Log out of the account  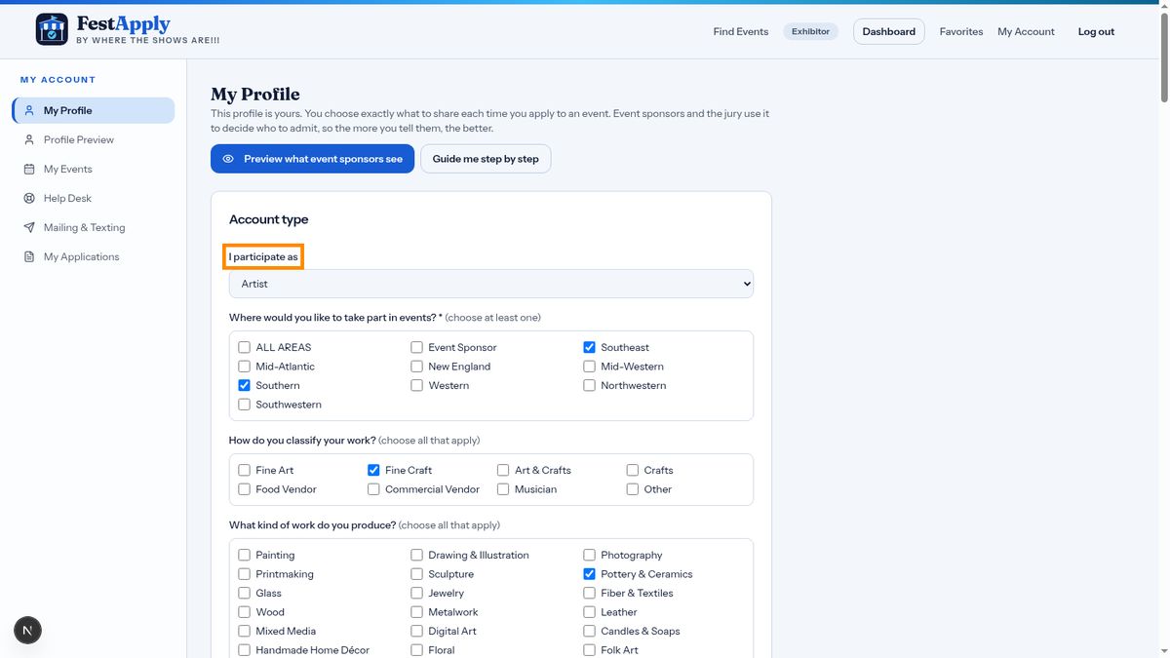[1096, 32]
